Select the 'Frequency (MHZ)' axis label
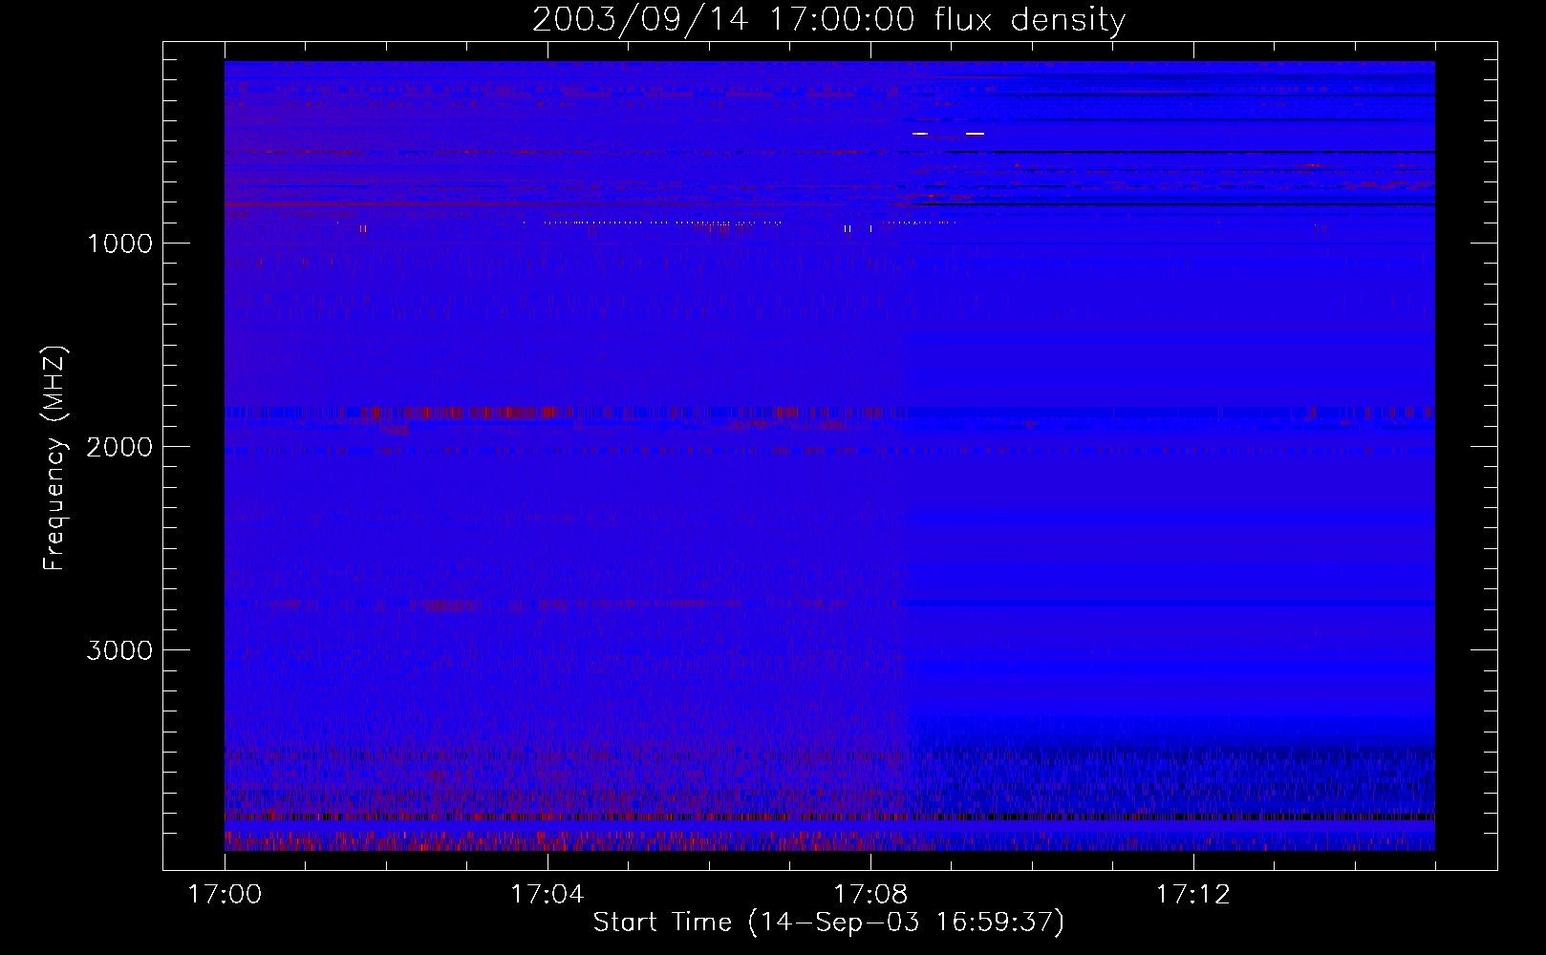1546x955 pixels. 54,458
